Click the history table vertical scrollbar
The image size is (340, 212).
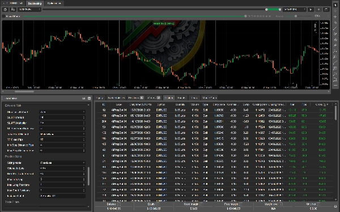click(x=336, y=113)
